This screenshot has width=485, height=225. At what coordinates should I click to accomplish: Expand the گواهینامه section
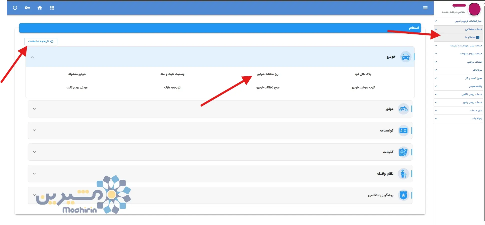click(35, 130)
